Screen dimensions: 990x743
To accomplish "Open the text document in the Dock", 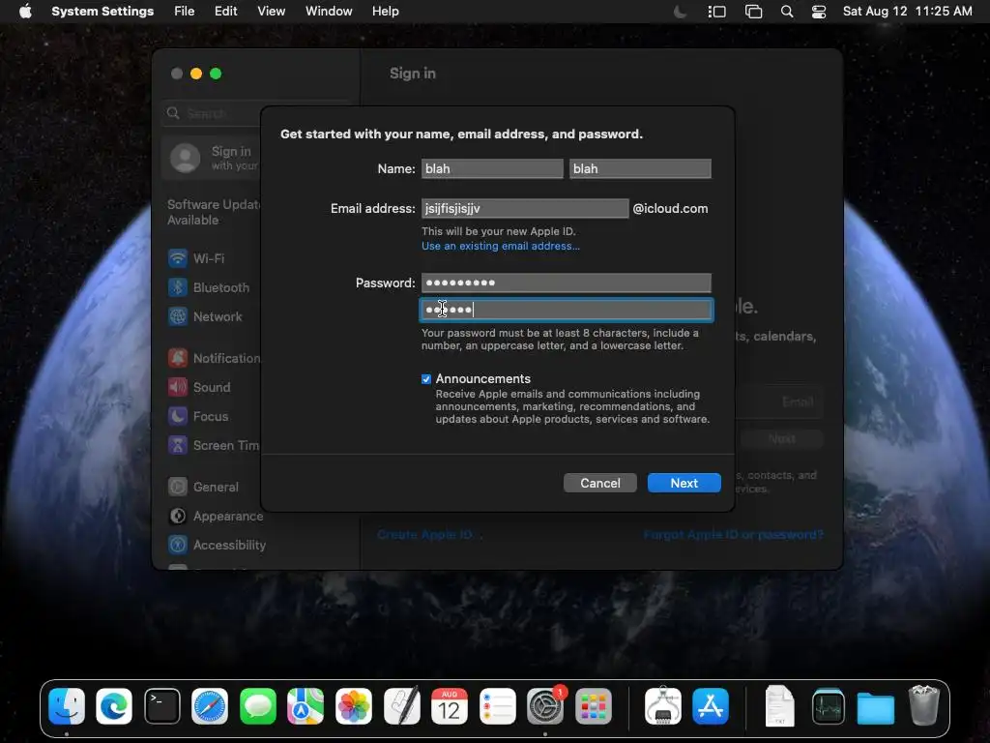I will click(780, 705).
